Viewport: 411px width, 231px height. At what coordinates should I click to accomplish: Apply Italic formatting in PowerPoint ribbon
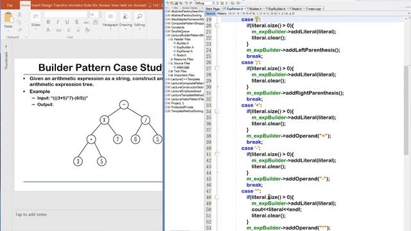coord(58,22)
